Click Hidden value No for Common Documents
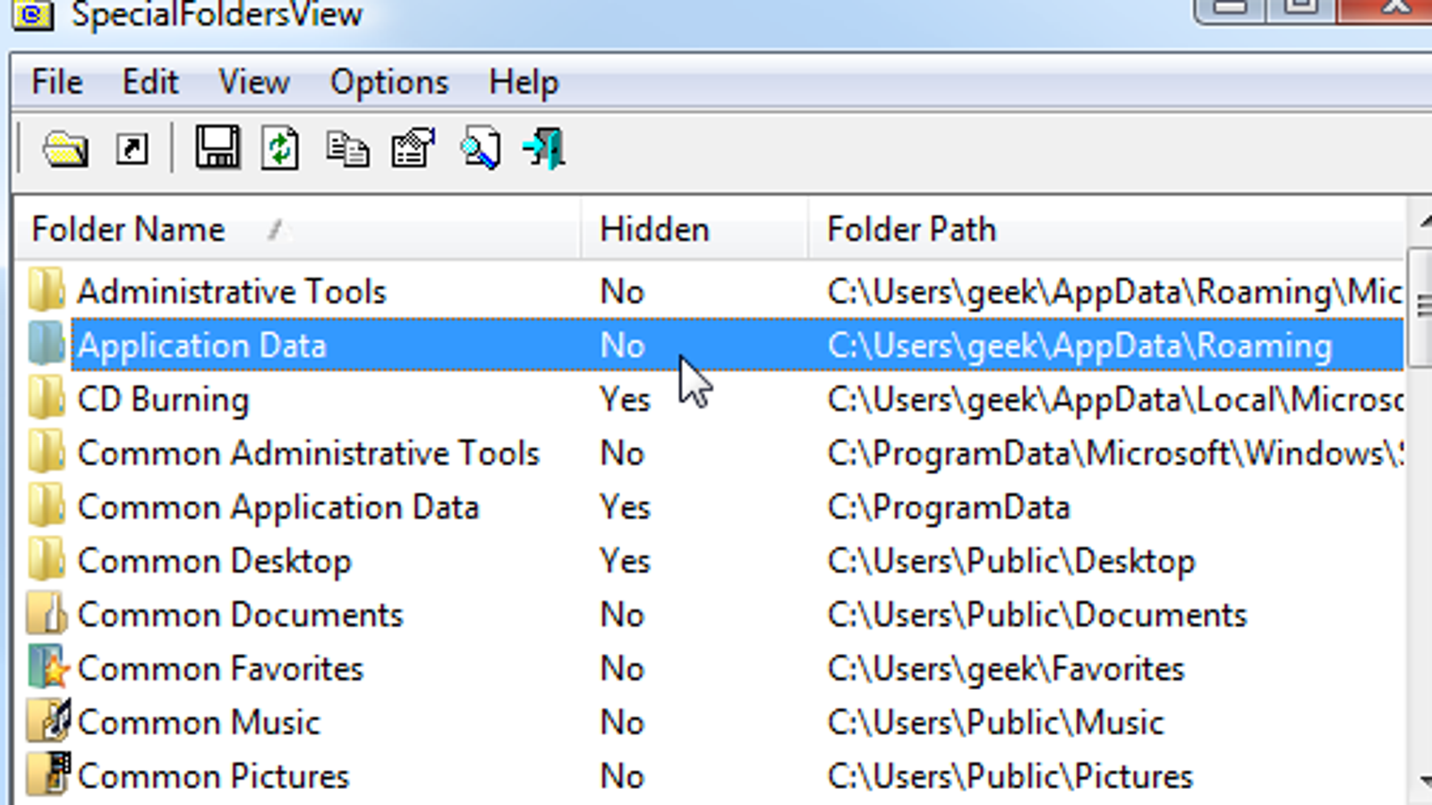 (622, 615)
